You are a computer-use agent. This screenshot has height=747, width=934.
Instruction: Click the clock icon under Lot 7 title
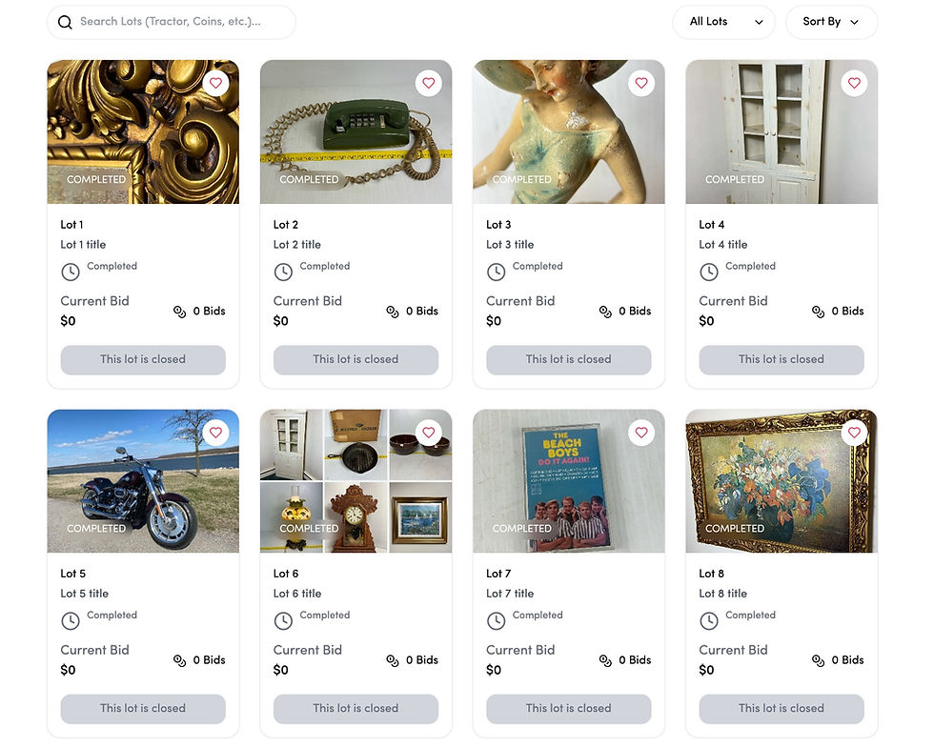(496, 621)
